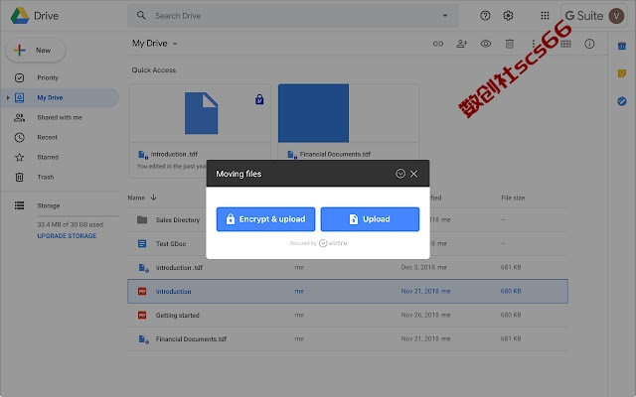Click the Quick Access heading
The image size is (636, 397).
pyautogui.click(x=154, y=70)
